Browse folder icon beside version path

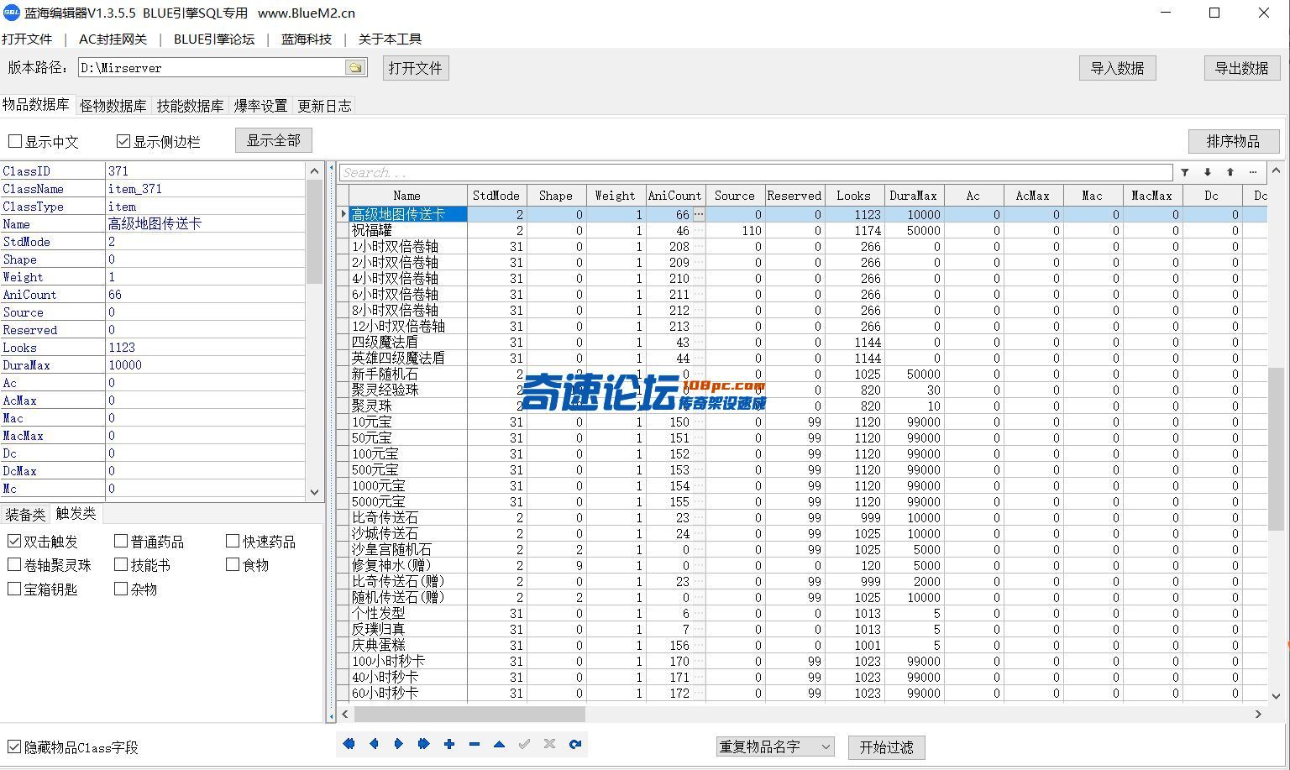point(355,67)
